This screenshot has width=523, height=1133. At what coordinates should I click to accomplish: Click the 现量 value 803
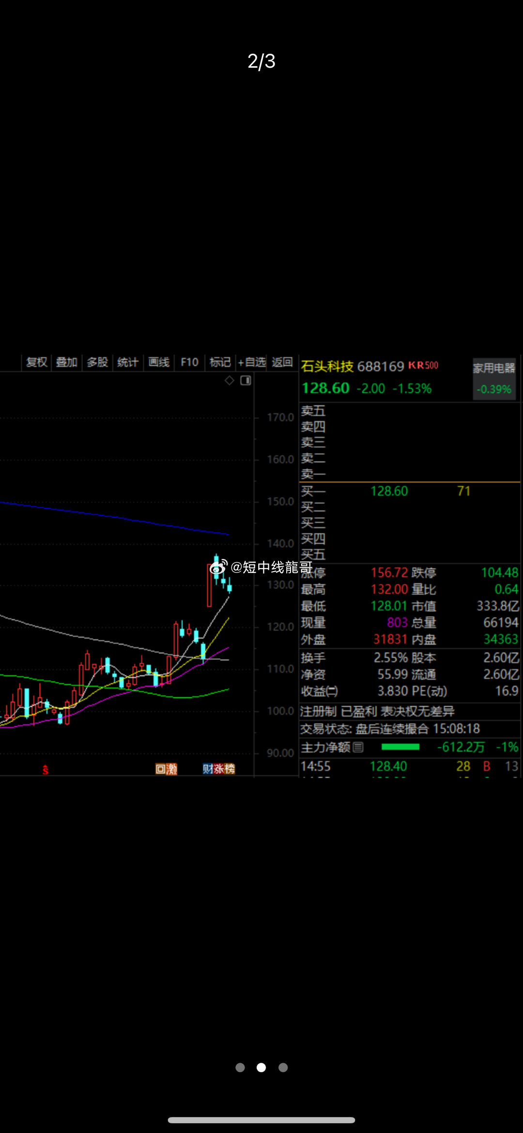(398, 622)
